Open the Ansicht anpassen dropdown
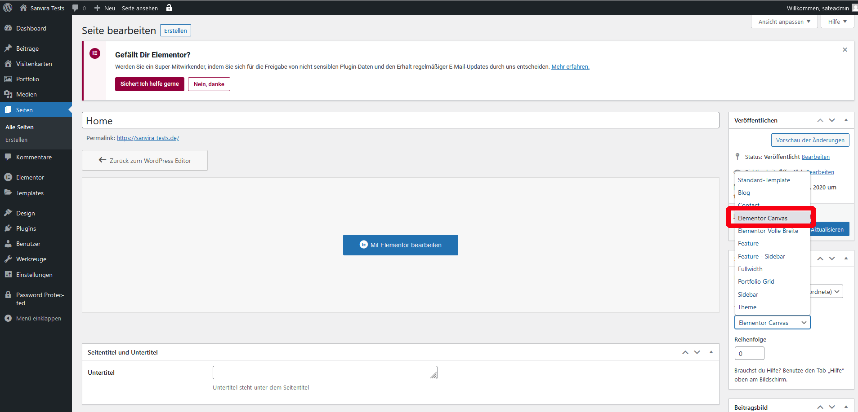The width and height of the screenshot is (858, 412). pyautogui.click(x=784, y=22)
